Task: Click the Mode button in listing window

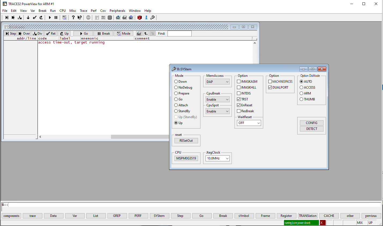Action: tap(123, 34)
